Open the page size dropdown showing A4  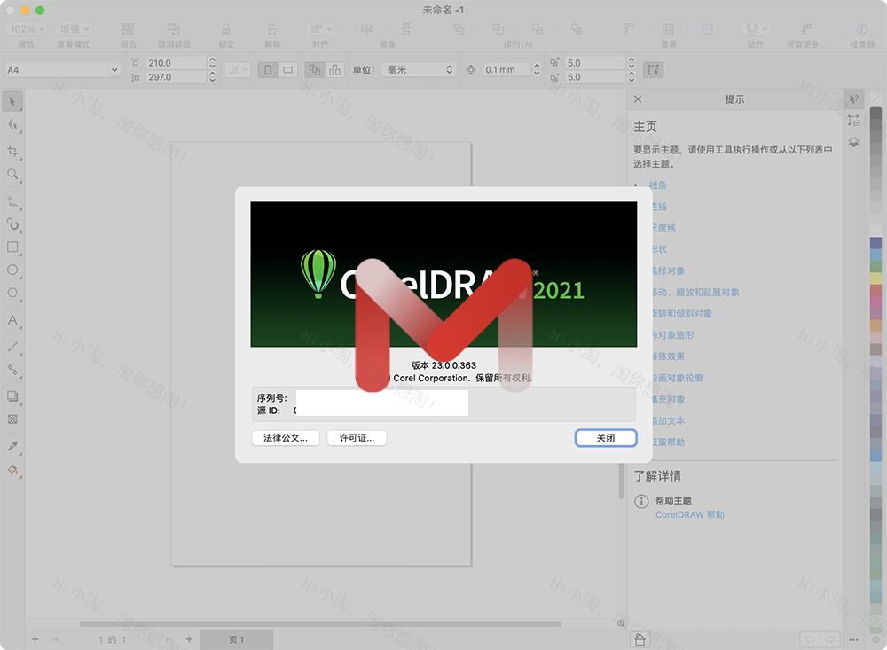coord(62,69)
